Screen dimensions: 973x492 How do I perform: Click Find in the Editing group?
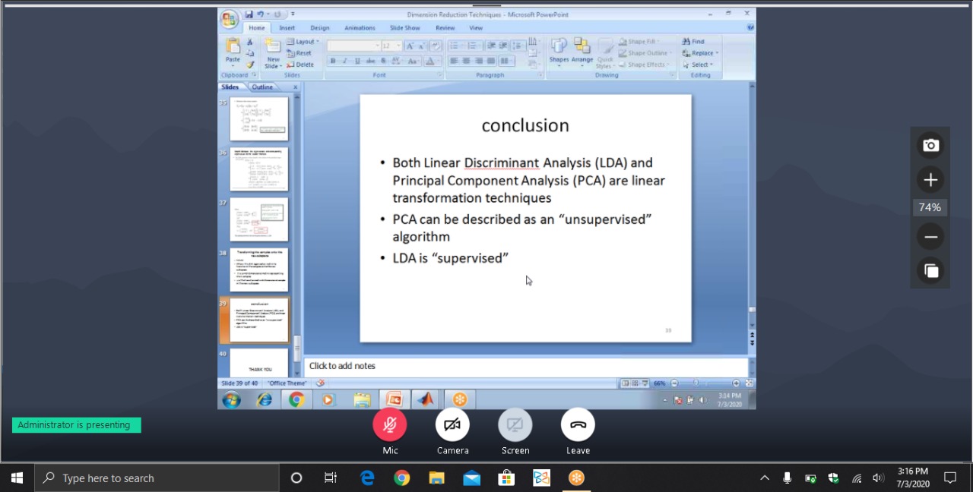pos(694,42)
